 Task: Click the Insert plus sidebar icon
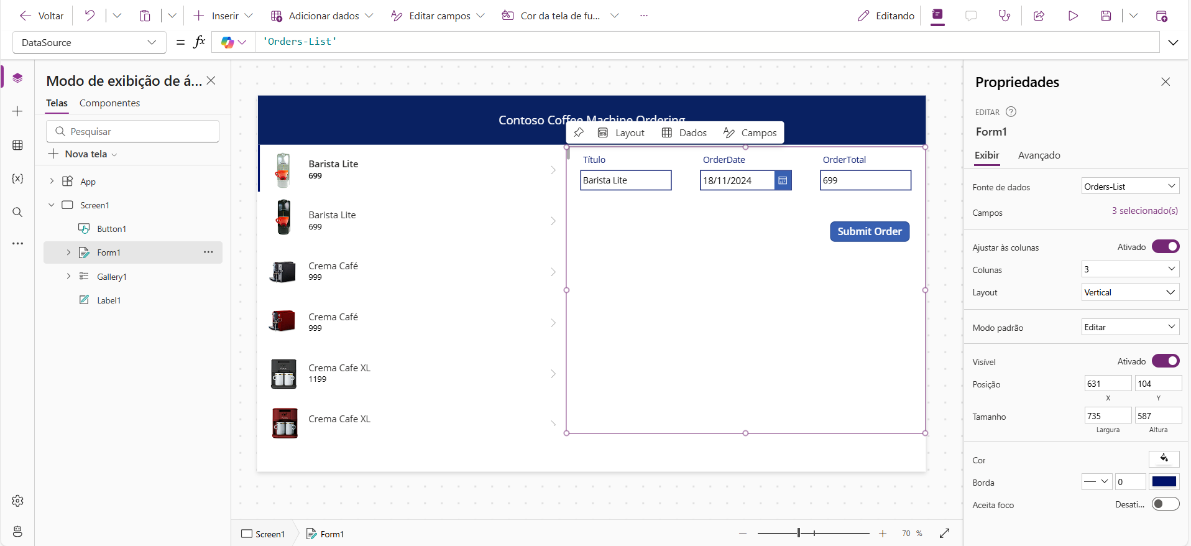click(x=17, y=111)
